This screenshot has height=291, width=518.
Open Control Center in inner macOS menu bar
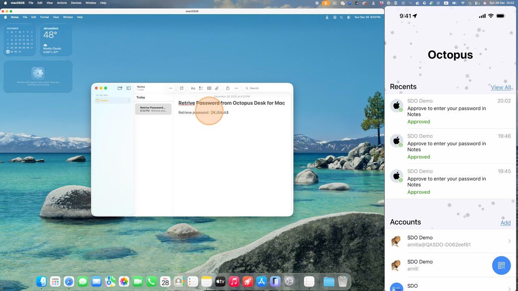pyautogui.click(x=349, y=17)
